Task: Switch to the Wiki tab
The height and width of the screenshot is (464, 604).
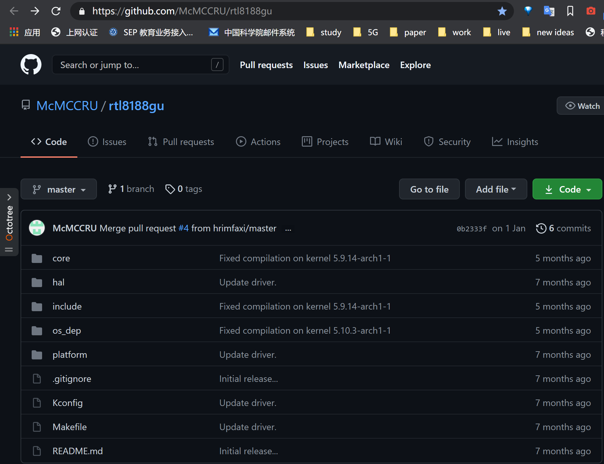Action: 386,141
